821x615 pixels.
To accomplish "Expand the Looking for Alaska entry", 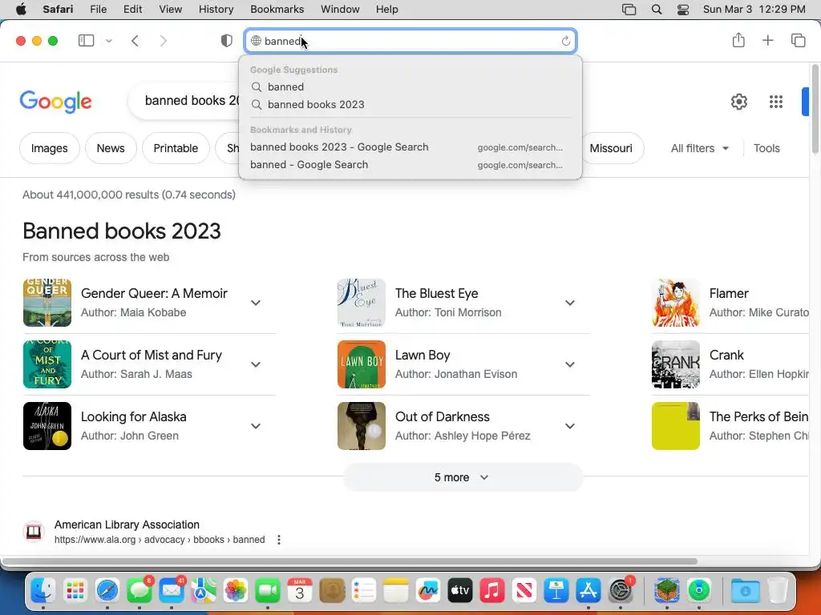I will click(x=256, y=426).
